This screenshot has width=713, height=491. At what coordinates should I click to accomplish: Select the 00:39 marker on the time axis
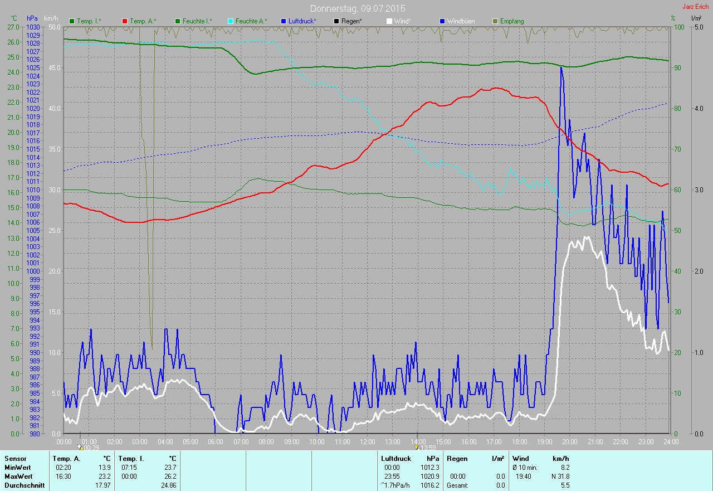click(x=89, y=448)
